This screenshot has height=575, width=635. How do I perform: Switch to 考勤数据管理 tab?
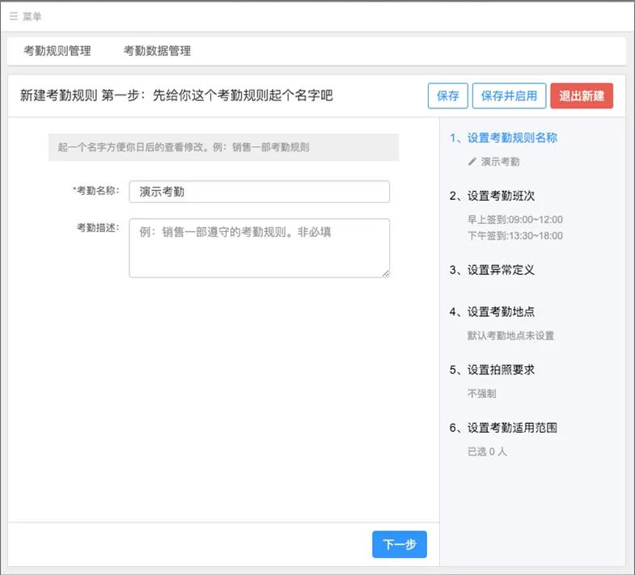(x=157, y=51)
